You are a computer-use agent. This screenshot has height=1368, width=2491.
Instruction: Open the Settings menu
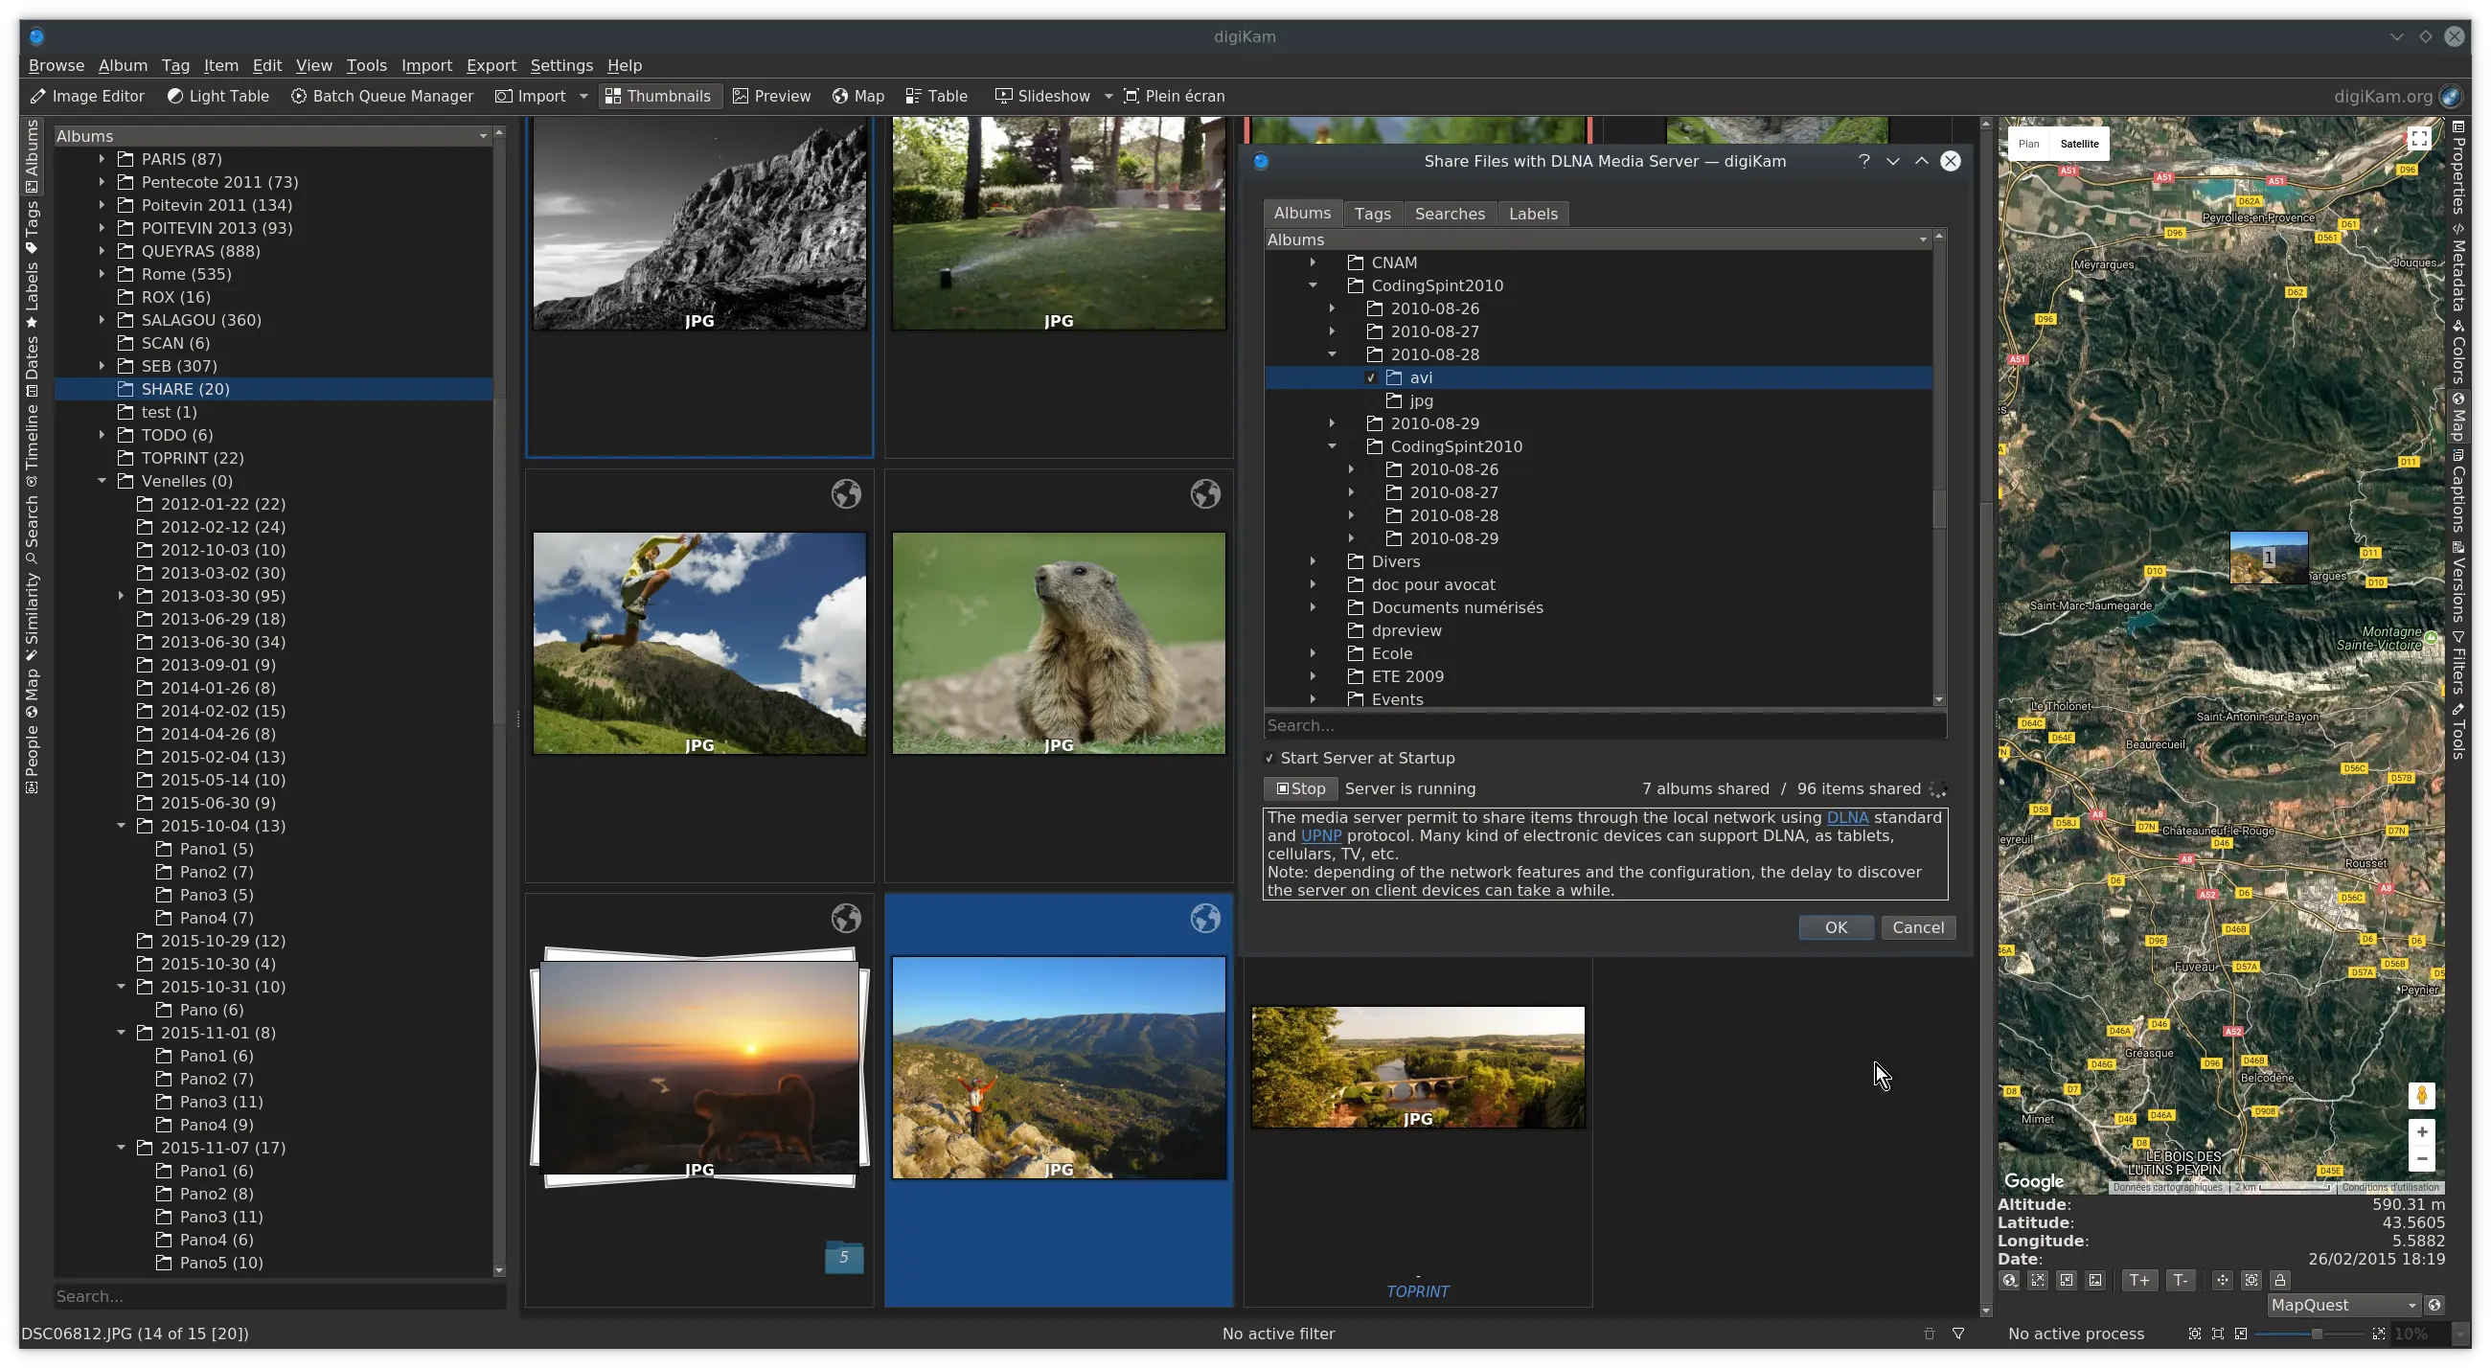[560, 65]
